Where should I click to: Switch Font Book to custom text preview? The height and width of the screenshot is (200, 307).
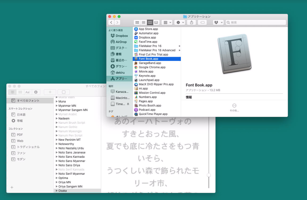28,92
